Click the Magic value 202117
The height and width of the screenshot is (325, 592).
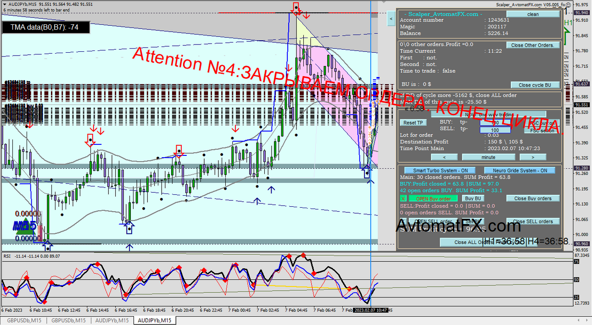[497, 27]
